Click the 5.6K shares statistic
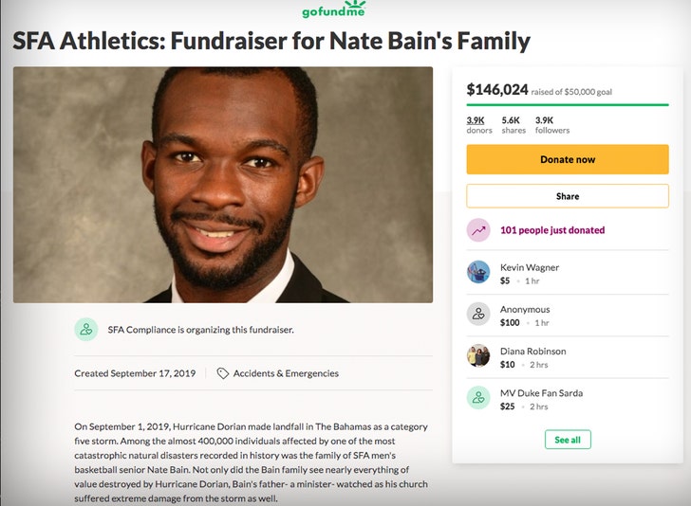The height and width of the screenshot is (506, 691). (513, 125)
